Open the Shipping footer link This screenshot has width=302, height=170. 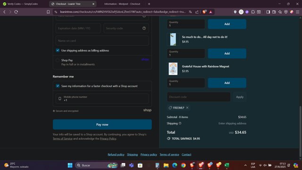[132, 154]
